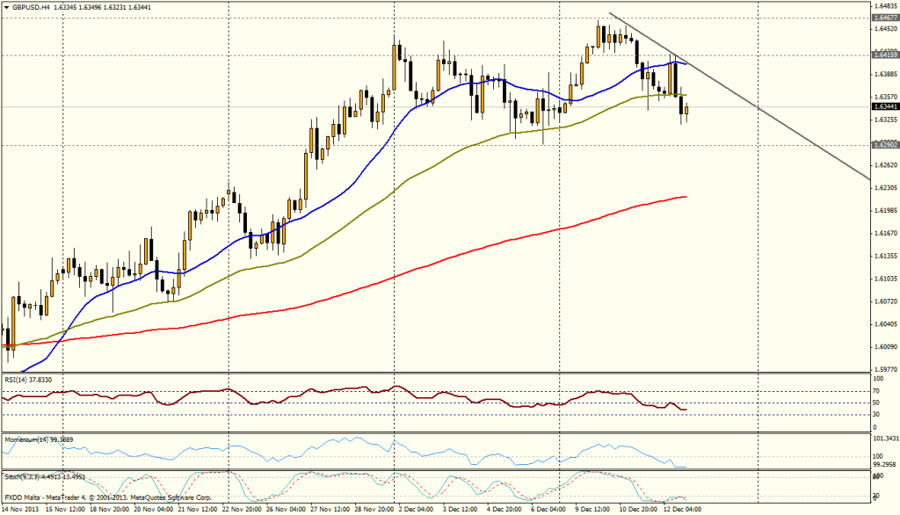Click the RSI 70 level scale value
Image resolution: width=900 pixels, height=515 pixels.
point(875,390)
